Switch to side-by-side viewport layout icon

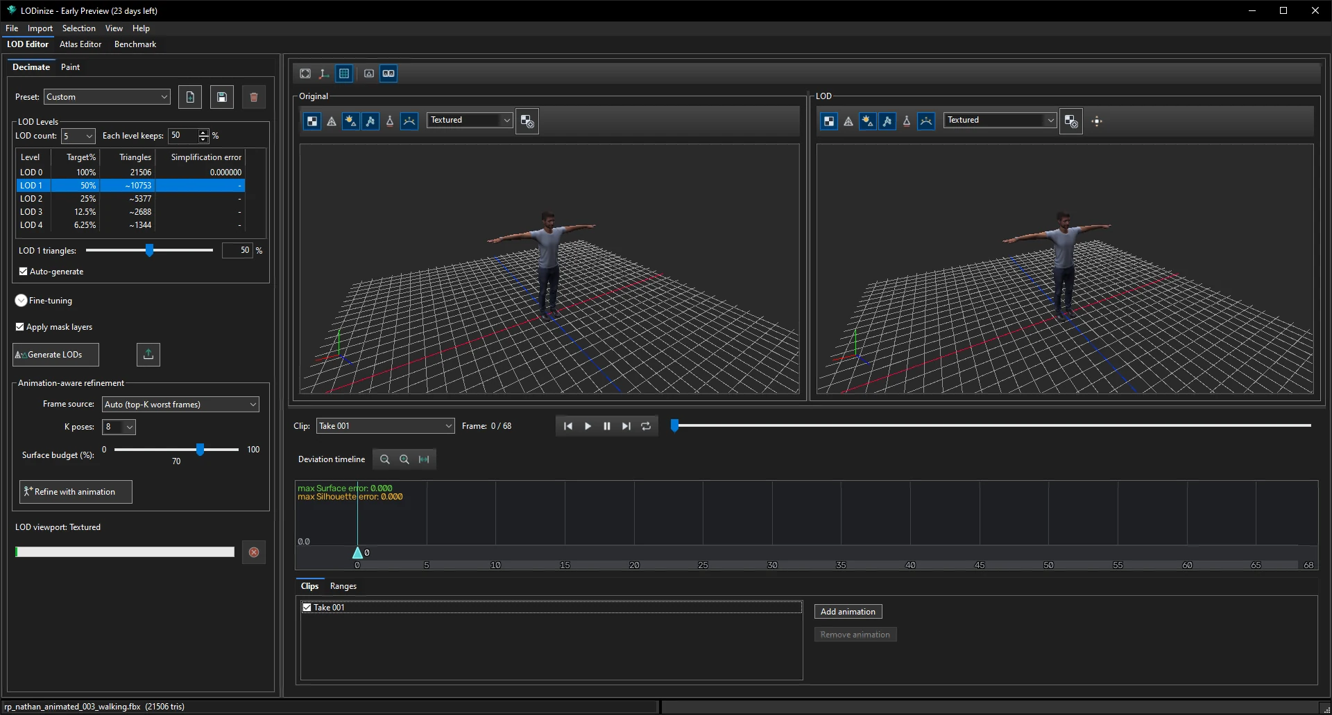[388, 73]
